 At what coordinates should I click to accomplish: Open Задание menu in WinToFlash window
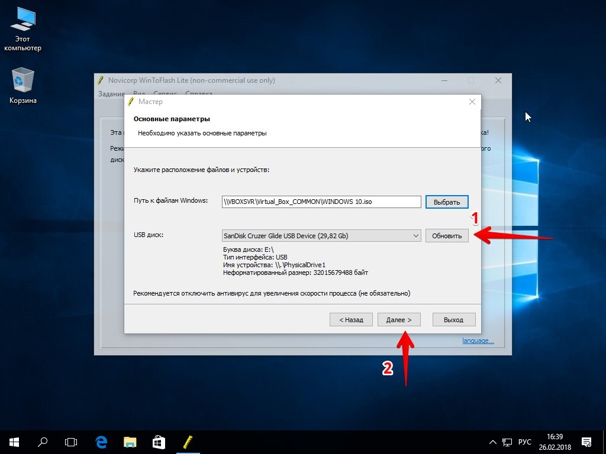click(x=111, y=94)
